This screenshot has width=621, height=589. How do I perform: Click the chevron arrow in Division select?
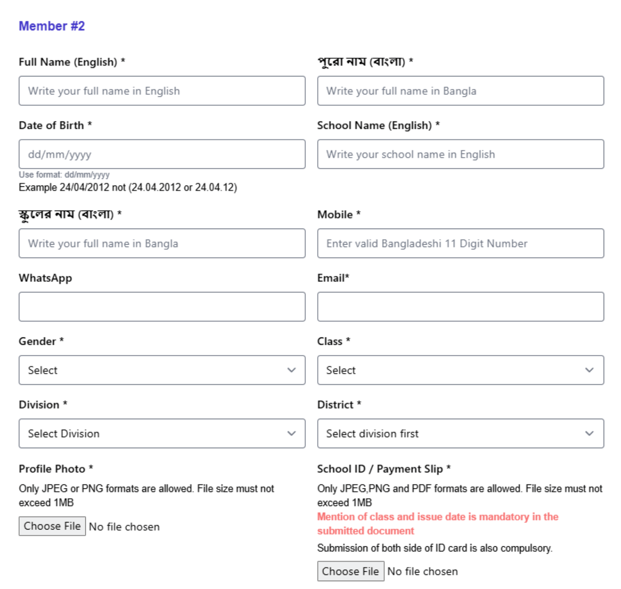pyautogui.click(x=291, y=433)
